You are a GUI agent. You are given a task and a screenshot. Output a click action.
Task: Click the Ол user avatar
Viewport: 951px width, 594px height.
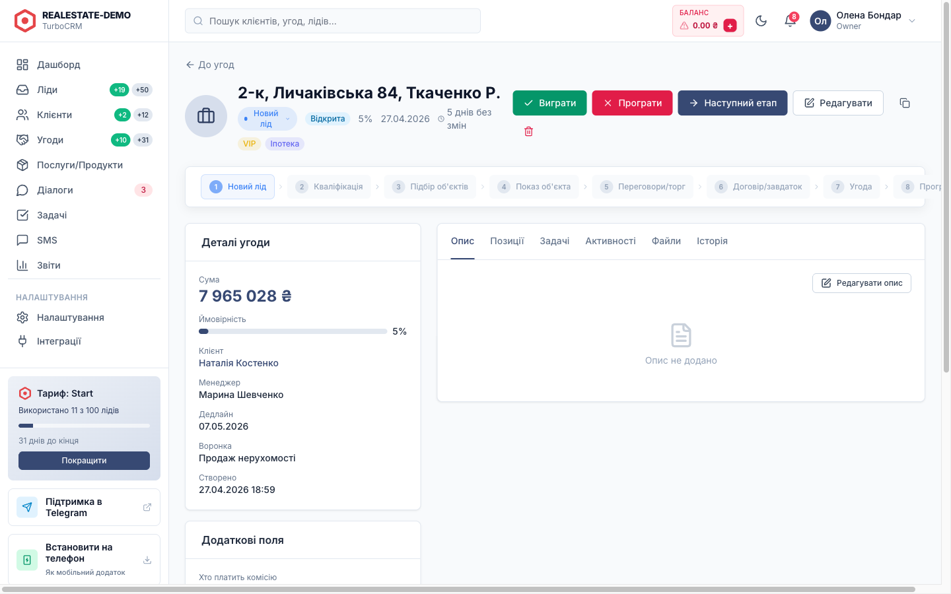(820, 21)
